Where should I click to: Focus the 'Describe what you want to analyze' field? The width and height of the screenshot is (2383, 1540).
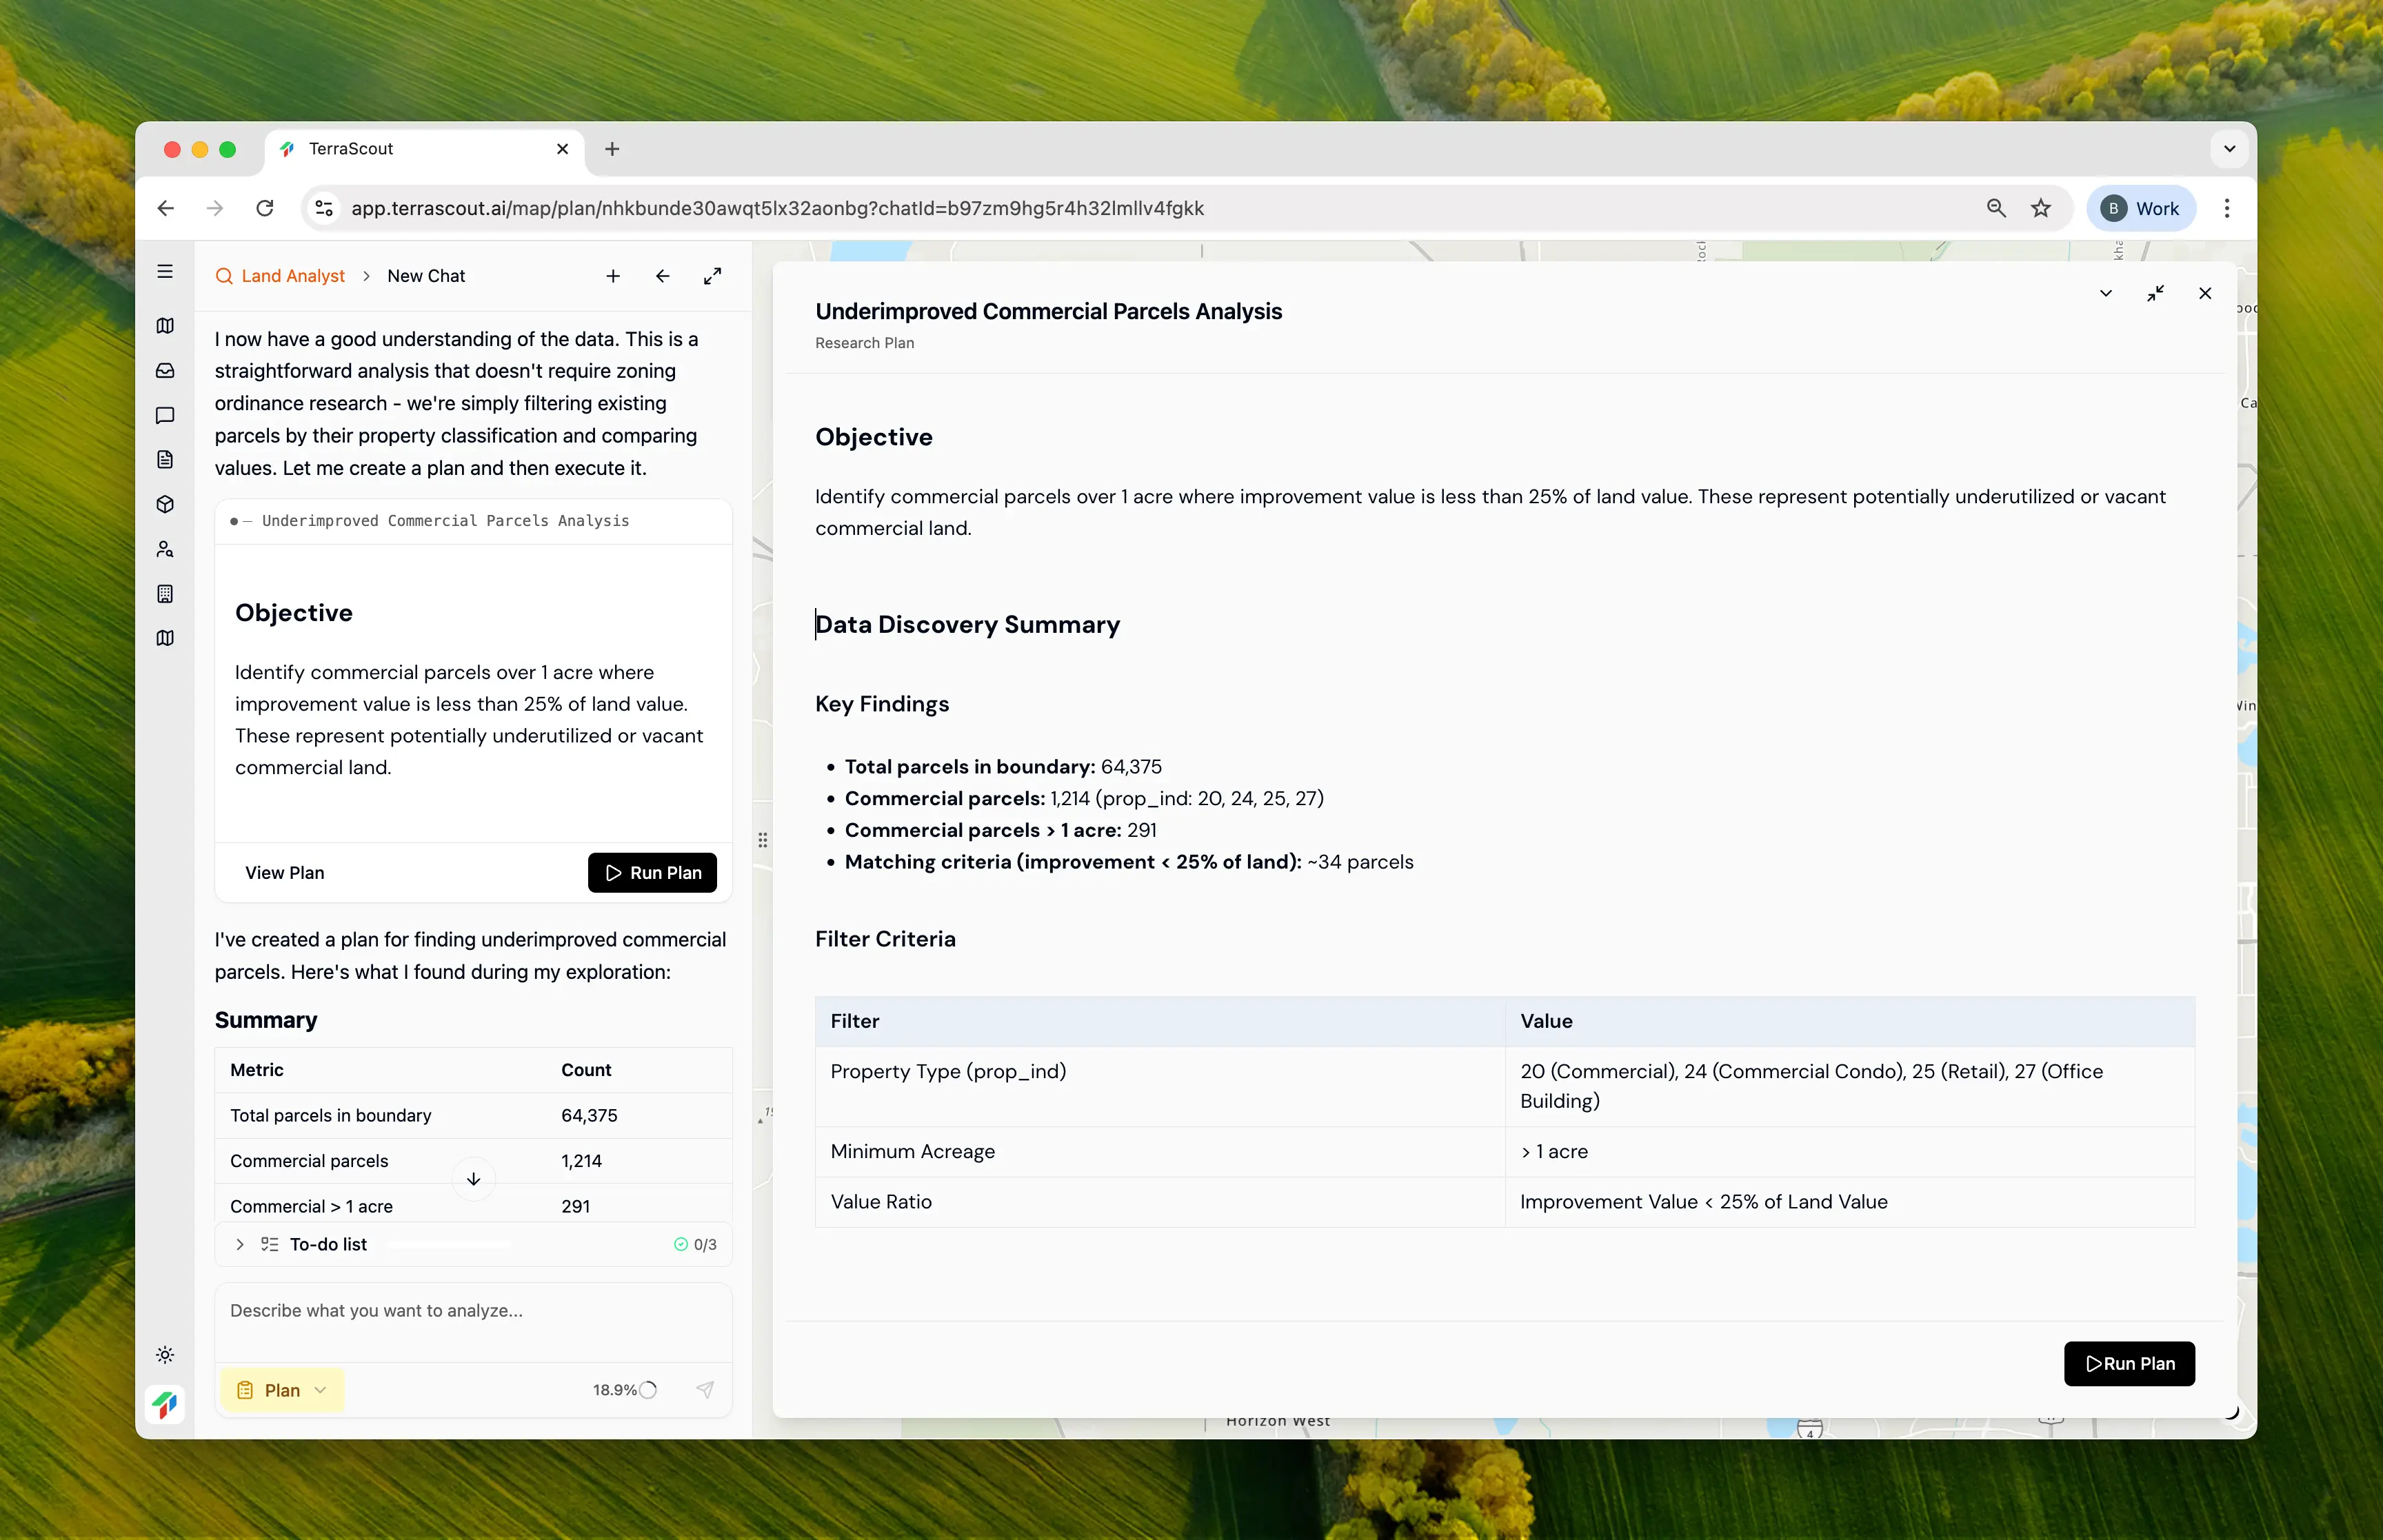point(473,1311)
